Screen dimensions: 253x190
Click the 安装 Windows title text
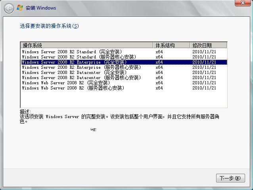pos(41,8)
